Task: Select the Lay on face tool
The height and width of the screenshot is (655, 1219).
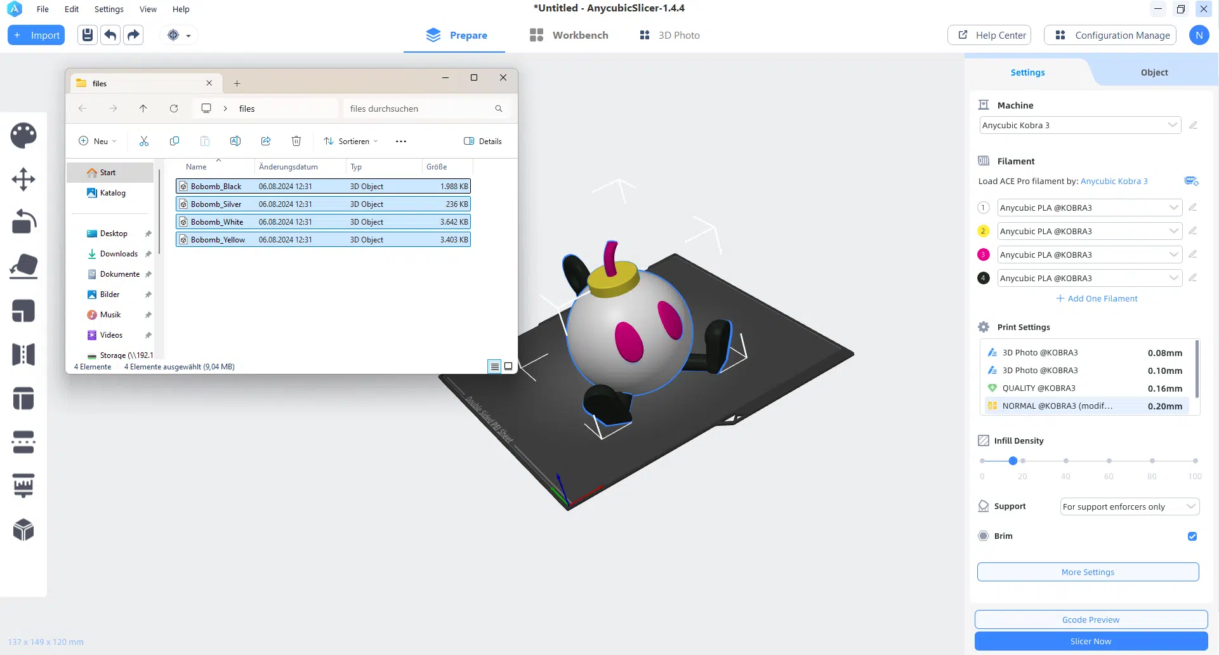Action: tap(23, 267)
